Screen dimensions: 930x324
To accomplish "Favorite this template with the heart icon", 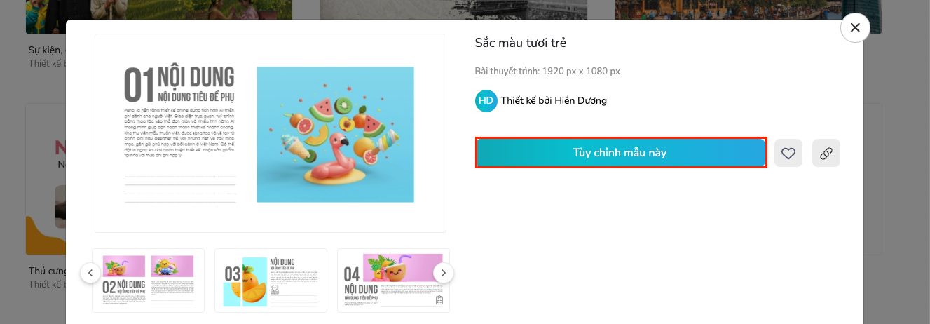I will pyautogui.click(x=788, y=153).
